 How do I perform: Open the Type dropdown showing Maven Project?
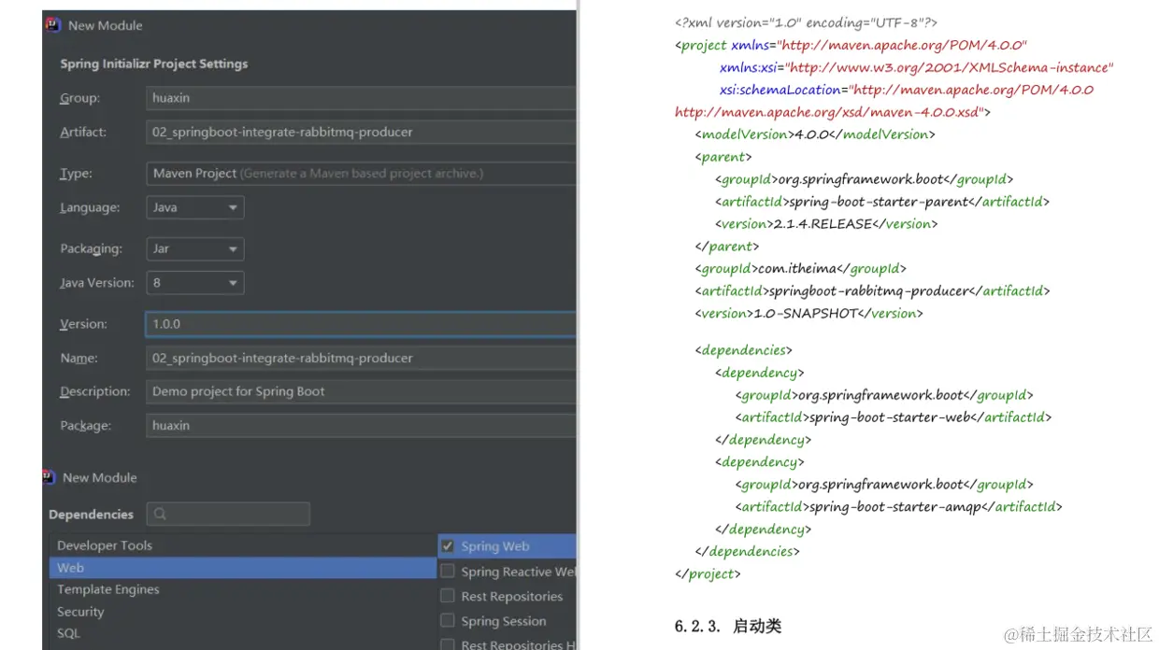point(361,173)
